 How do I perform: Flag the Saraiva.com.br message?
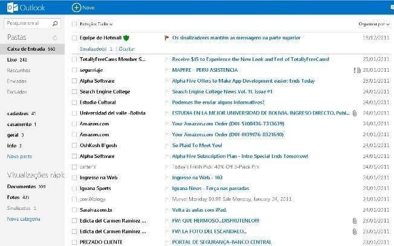pos(167,210)
